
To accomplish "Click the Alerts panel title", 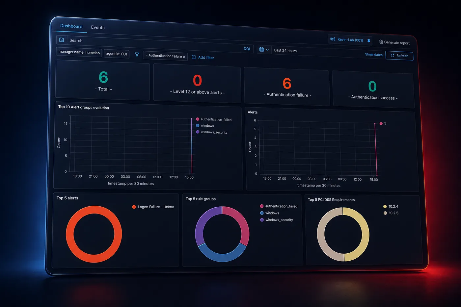I will (253, 112).
